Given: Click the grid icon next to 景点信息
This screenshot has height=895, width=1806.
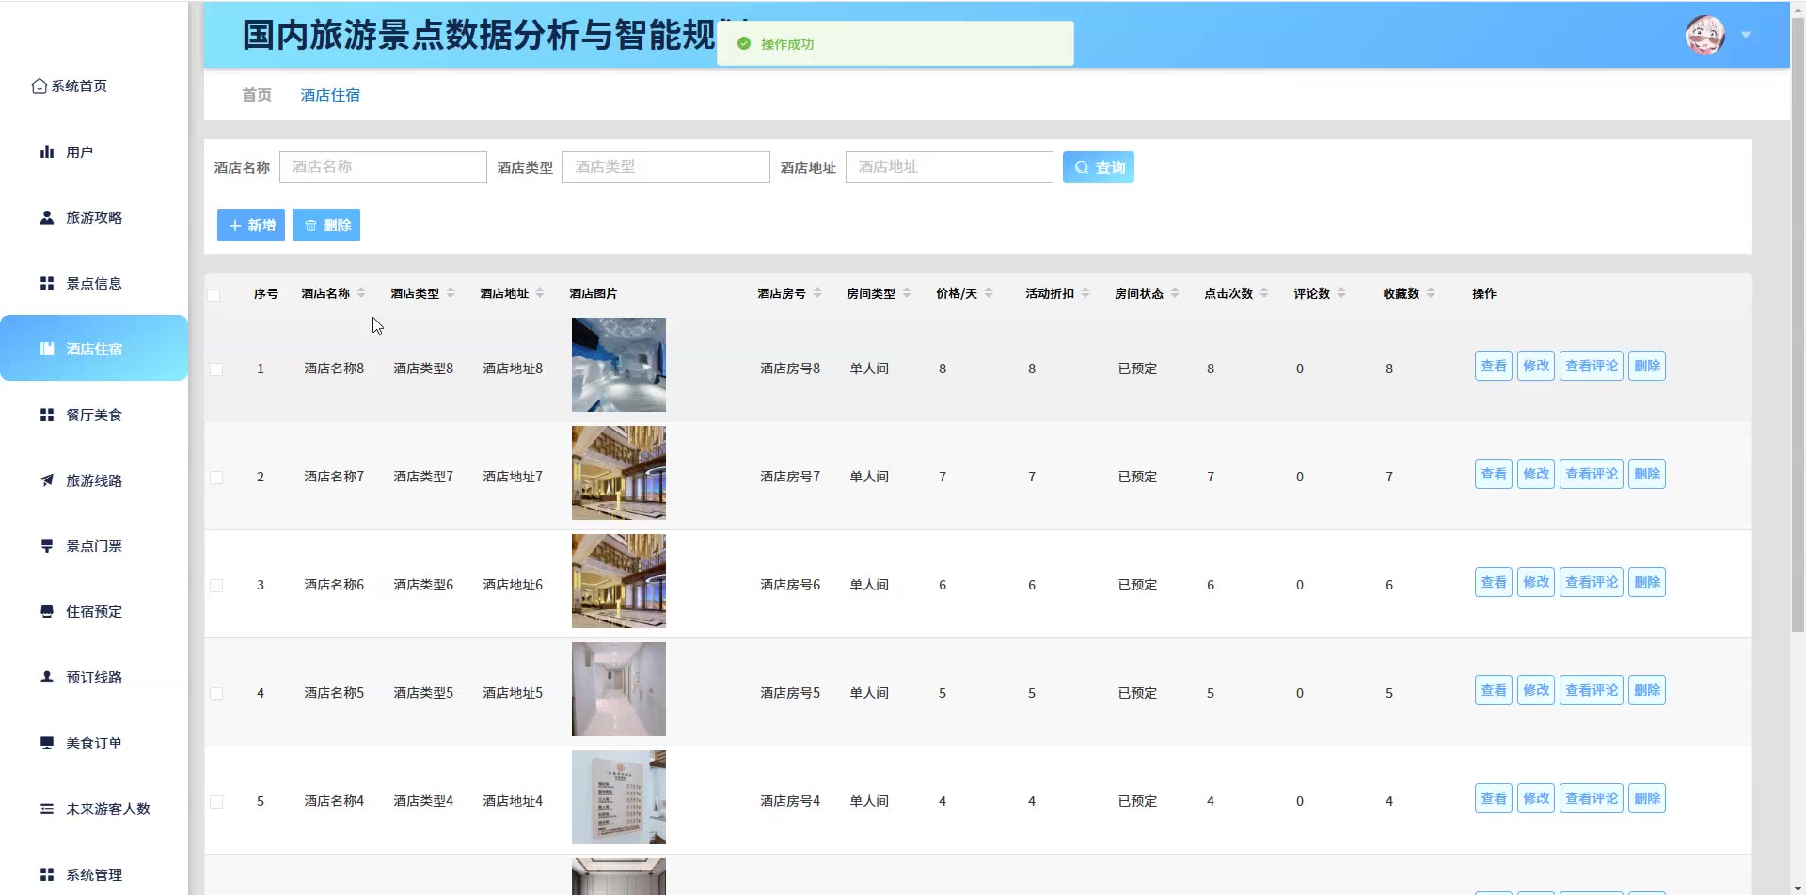Looking at the screenshot, I should (x=46, y=284).
